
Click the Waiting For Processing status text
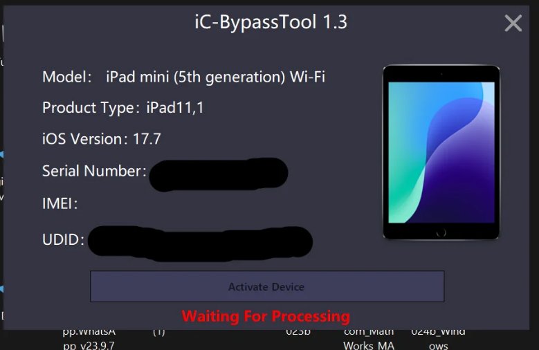[x=266, y=316]
